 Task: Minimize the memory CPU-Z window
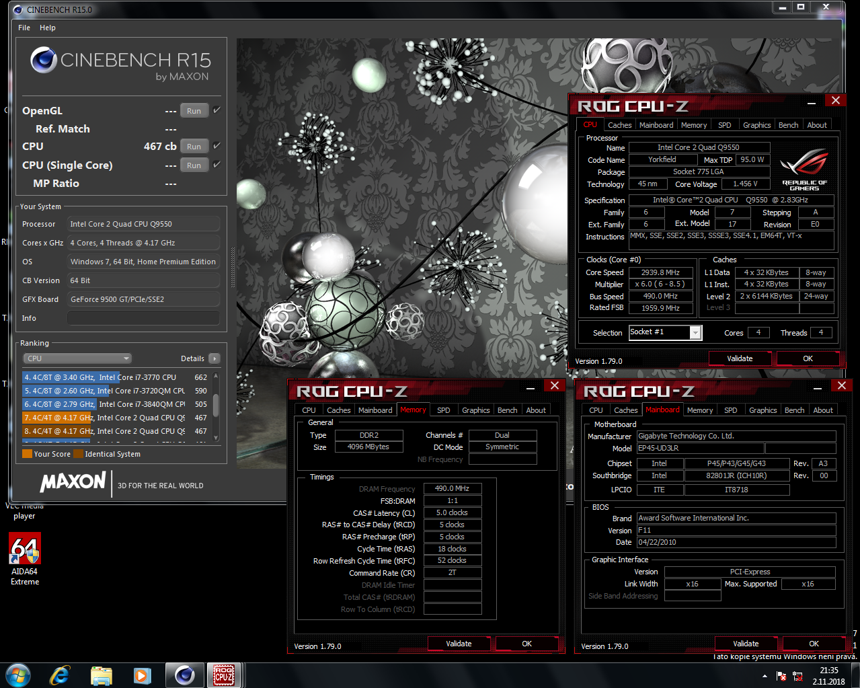click(x=531, y=387)
